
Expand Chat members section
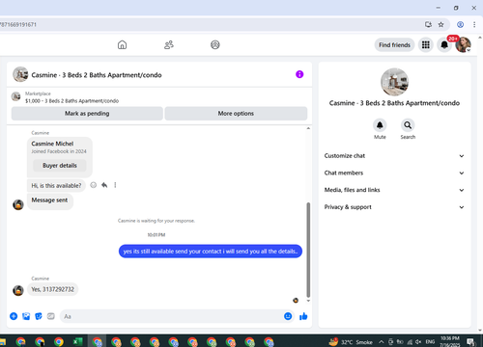click(x=394, y=173)
